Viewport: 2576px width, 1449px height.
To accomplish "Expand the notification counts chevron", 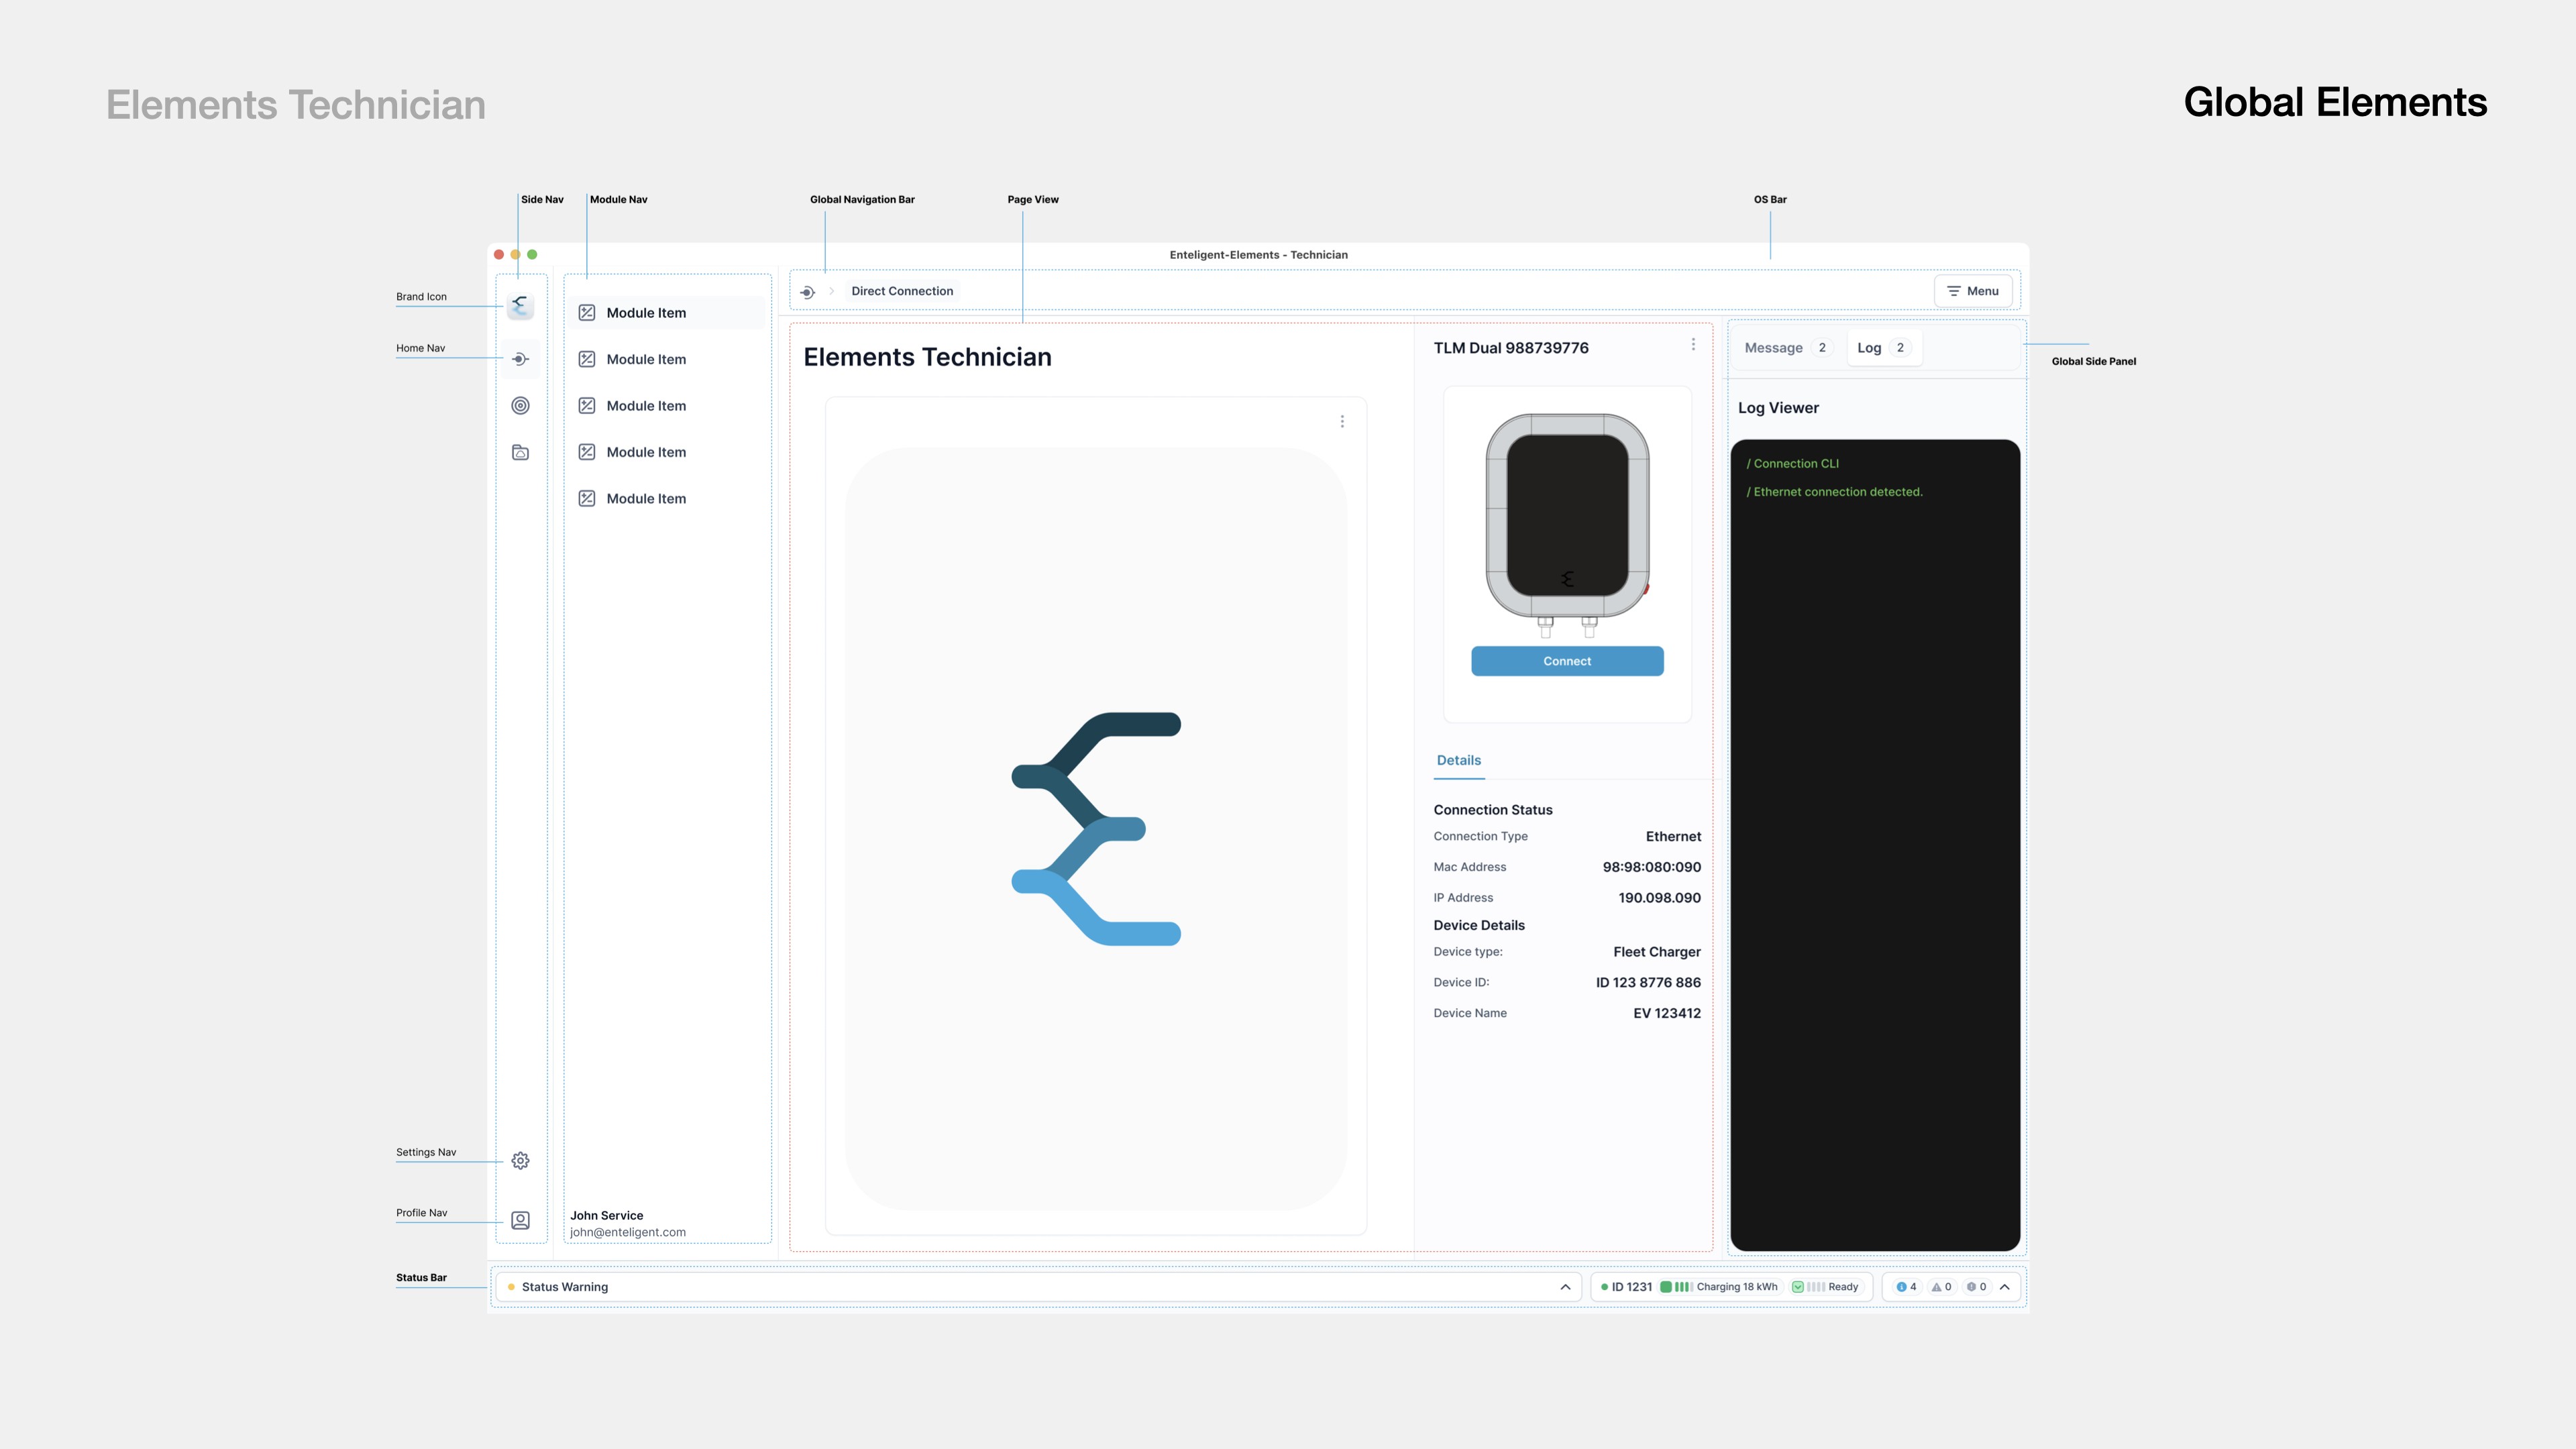I will click(x=2005, y=1287).
